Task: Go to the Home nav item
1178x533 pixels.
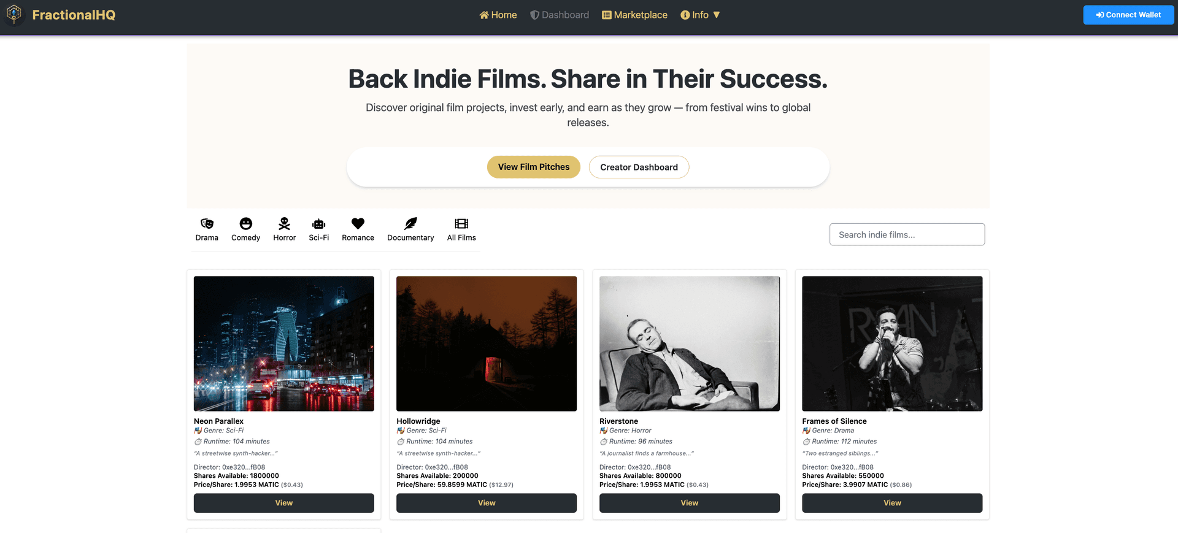Action: 498,15
